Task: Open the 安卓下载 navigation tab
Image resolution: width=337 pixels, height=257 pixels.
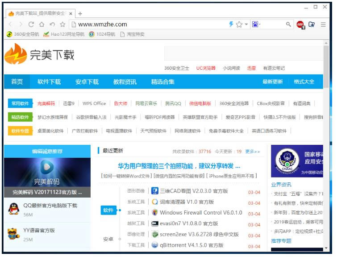Action: (87, 82)
